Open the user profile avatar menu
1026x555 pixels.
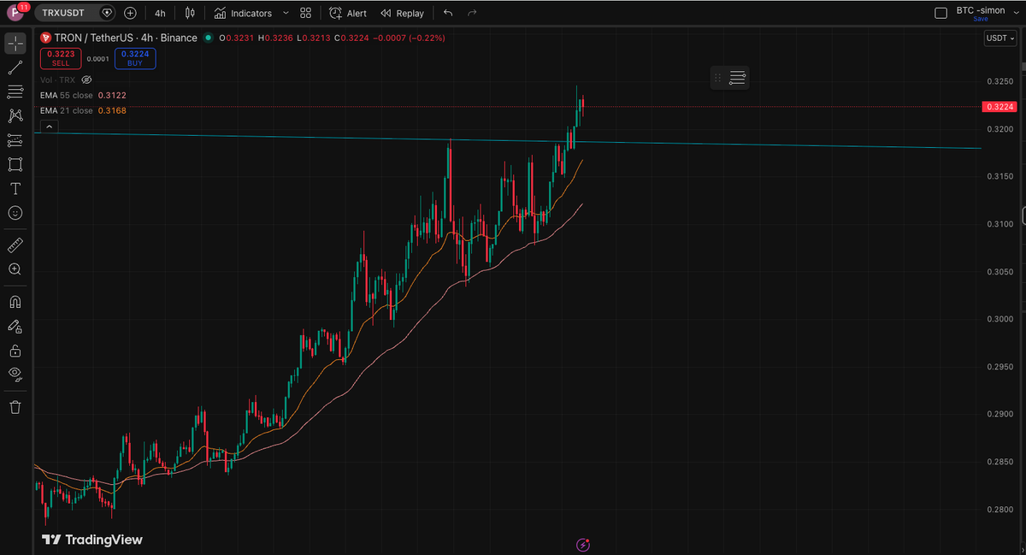(x=16, y=13)
